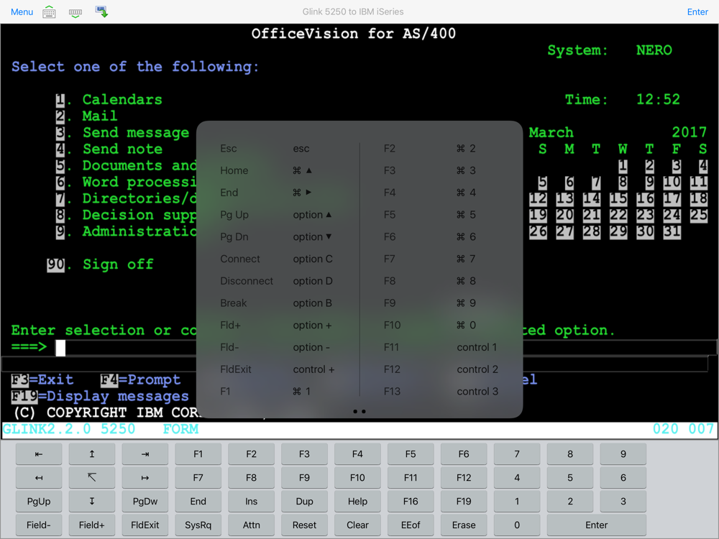Tap number 5 on the keypad
The width and height of the screenshot is (719, 539).
tap(570, 478)
